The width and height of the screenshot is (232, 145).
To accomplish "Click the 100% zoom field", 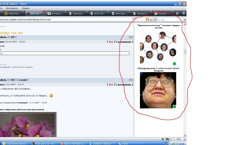I will 178,139.
